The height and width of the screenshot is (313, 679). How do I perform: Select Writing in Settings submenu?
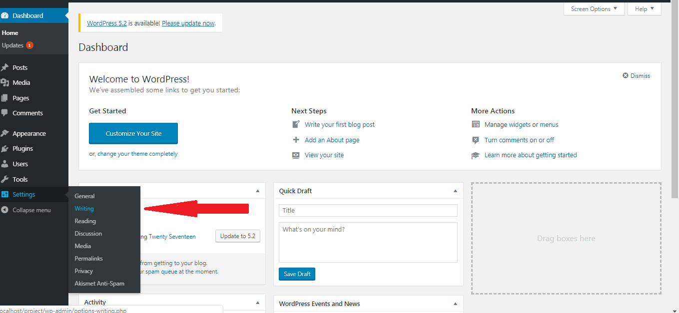click(84, 209)
